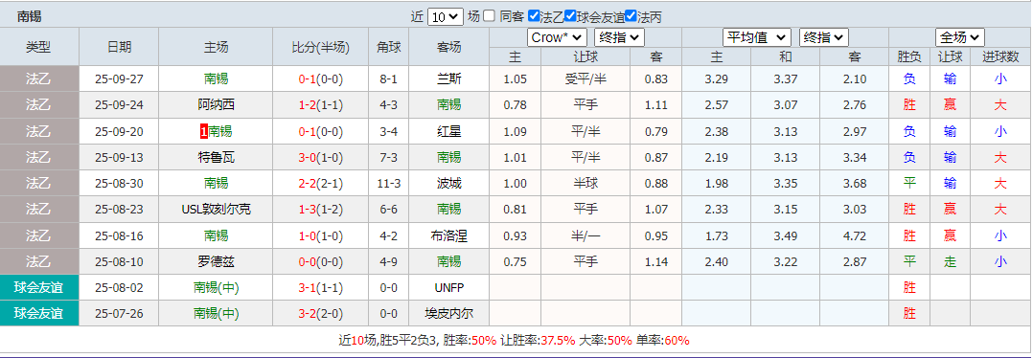Click the red card marker beside 南锡

[203, 132]
